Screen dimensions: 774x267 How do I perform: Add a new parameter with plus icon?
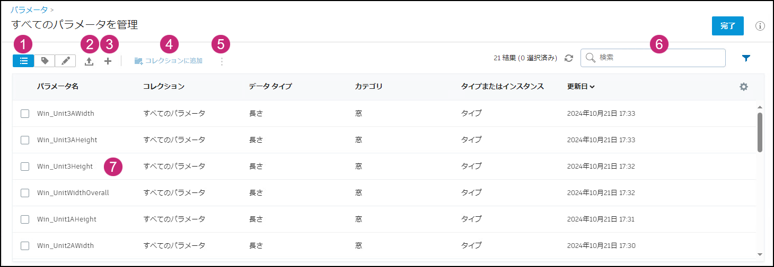click(108, 61)
